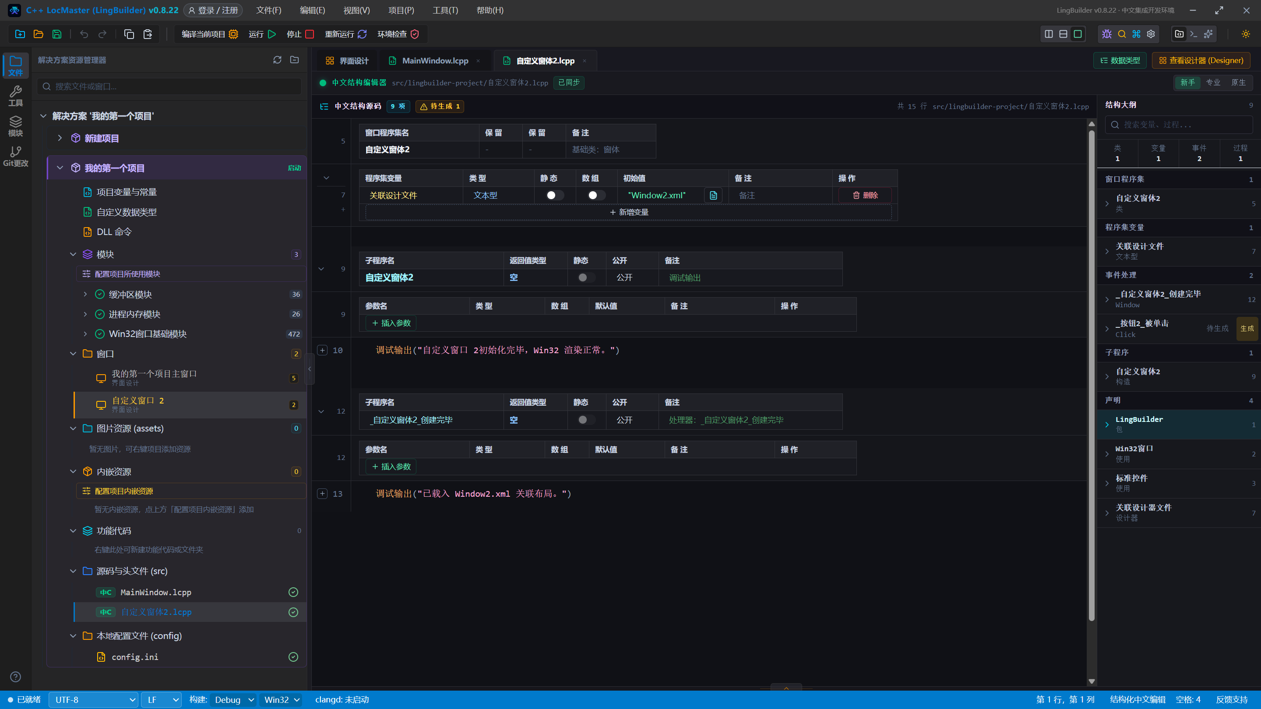Select the 专业 mode option

[x=1213, y=82]
